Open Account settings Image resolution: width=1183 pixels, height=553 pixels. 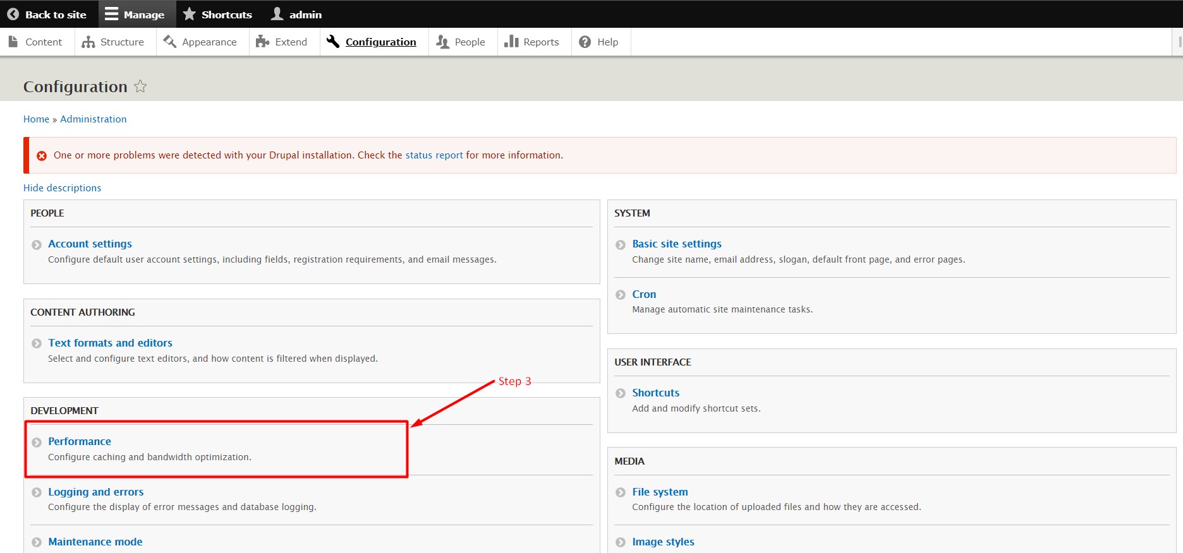point(90,244)
